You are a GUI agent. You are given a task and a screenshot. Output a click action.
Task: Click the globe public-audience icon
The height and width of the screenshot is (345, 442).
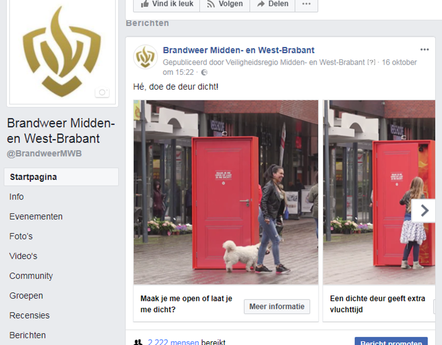coord(204,72)
